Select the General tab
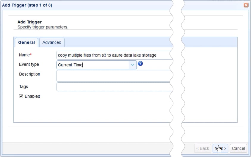The image size is (251, 157). tap(26, 42)
